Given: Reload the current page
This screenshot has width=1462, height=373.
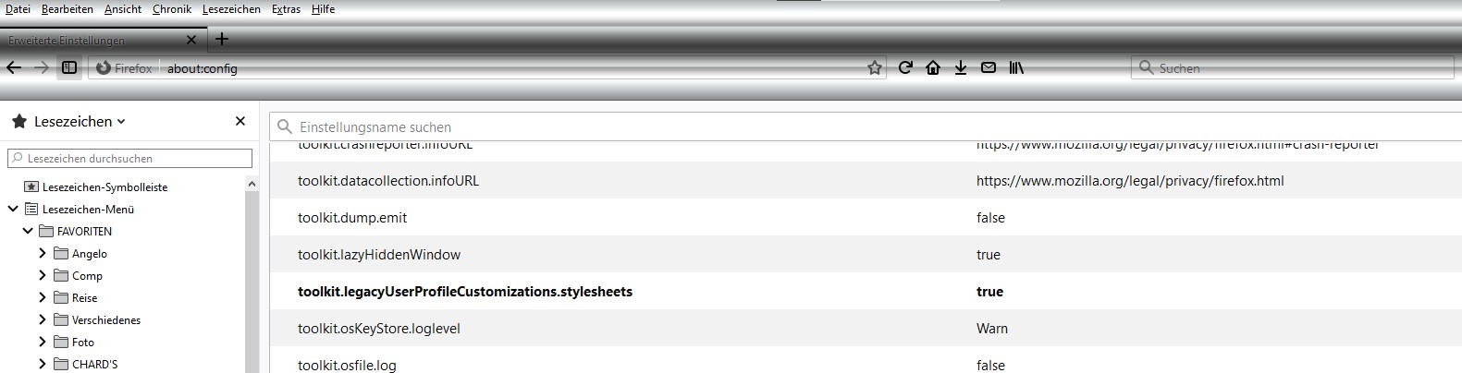Looking at the screenshot, I should coord(905,67).
